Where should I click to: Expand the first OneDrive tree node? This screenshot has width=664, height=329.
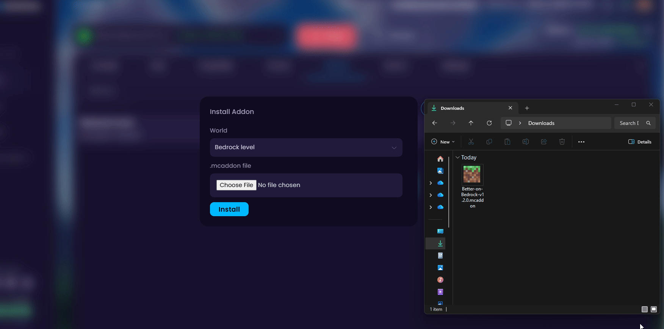coord(431,183)
